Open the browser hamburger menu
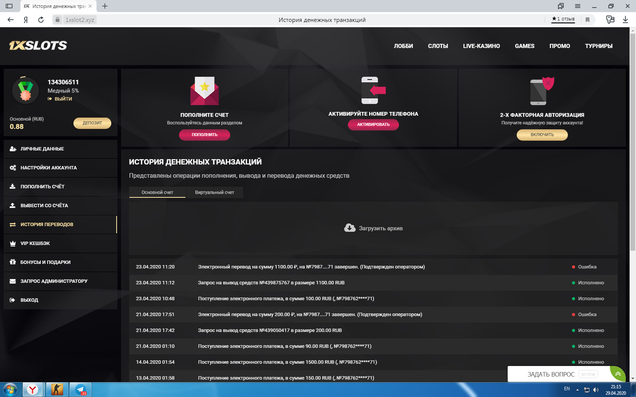 (x=577, y=6)
